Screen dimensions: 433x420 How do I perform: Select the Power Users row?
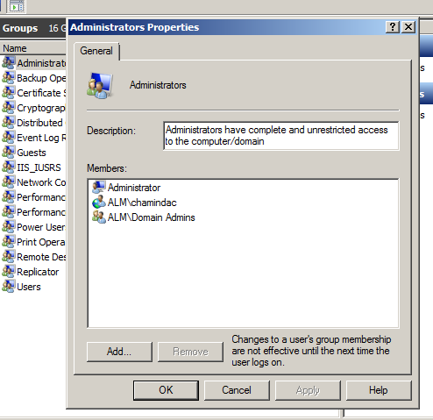pyautogui.click(x=33, y=227)
